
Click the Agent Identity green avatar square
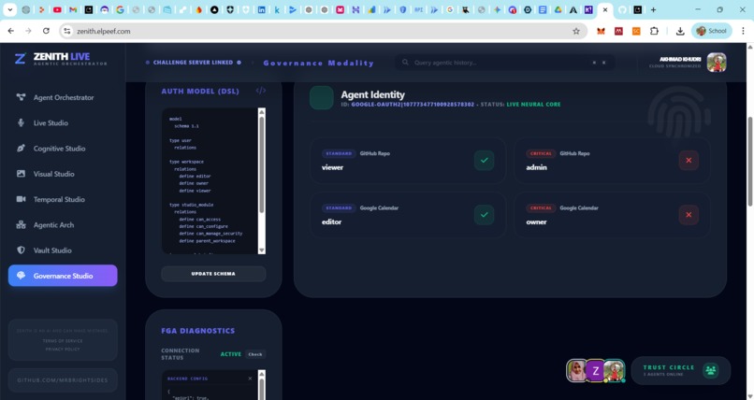pos(322,97)
